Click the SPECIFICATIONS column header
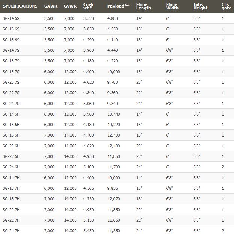Viewport: 234px width, 239px height. [20, 6]
